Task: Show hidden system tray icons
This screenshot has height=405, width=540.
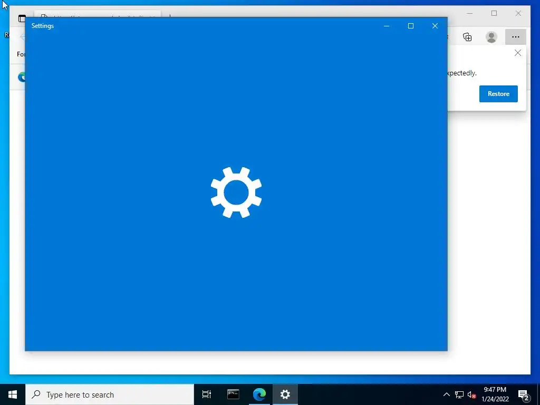Action: (x=446, y=394)
